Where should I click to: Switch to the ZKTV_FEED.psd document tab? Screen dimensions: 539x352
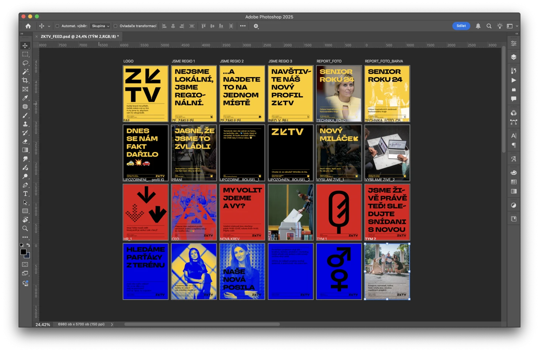point(80,37)
